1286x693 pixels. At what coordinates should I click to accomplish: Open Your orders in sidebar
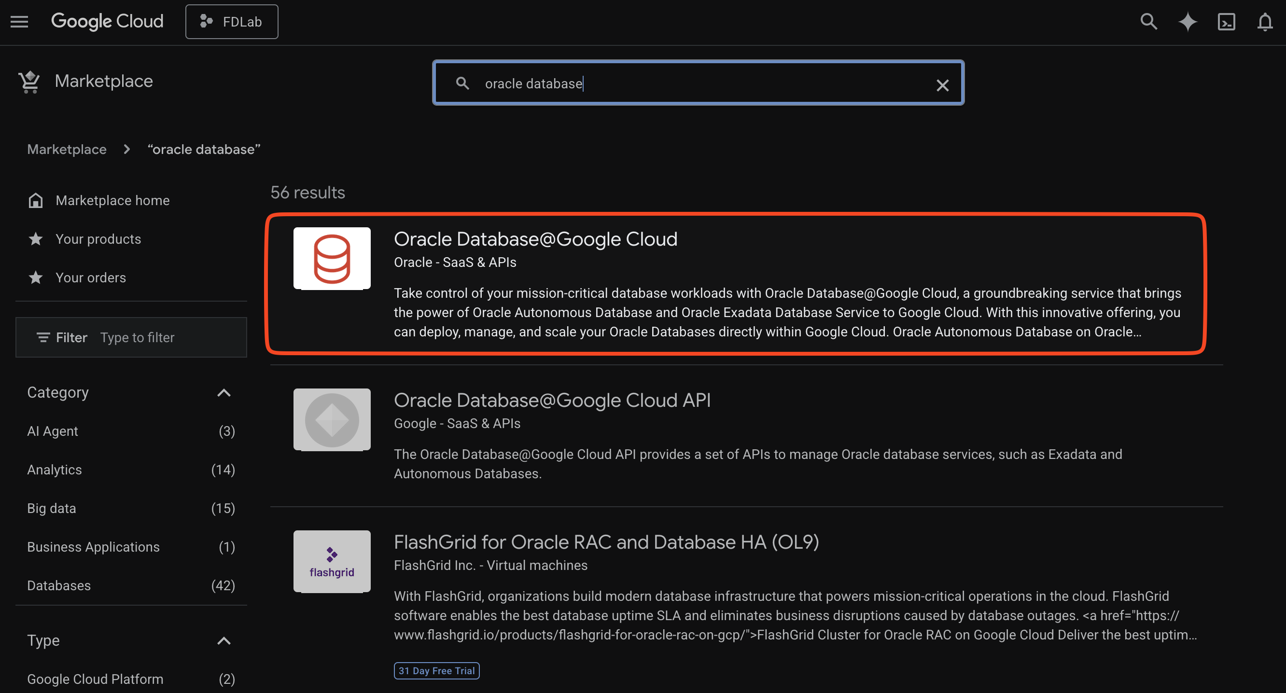click(x=91, y=277)
